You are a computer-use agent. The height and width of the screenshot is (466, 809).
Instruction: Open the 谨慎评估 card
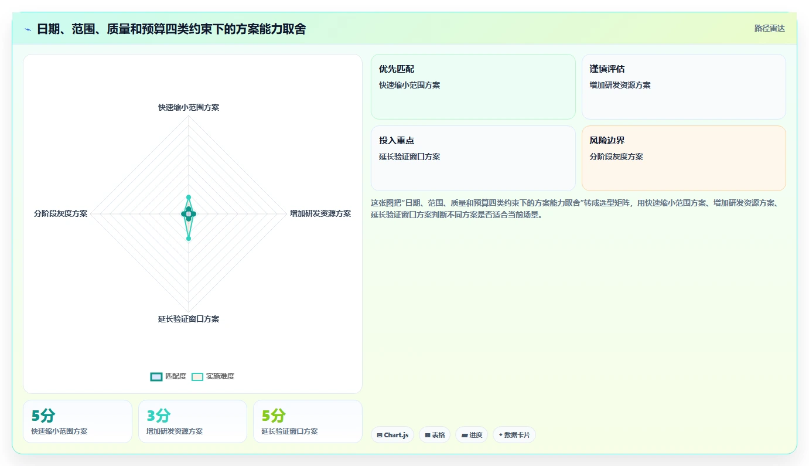[x=684, y=87]
